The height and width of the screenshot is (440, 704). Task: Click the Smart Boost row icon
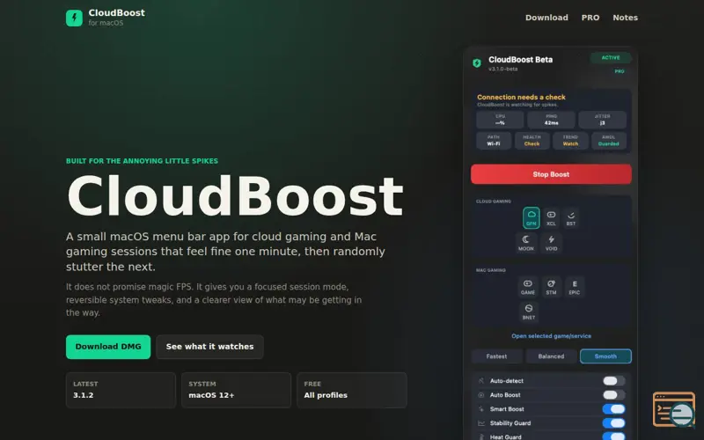(480, 409)
